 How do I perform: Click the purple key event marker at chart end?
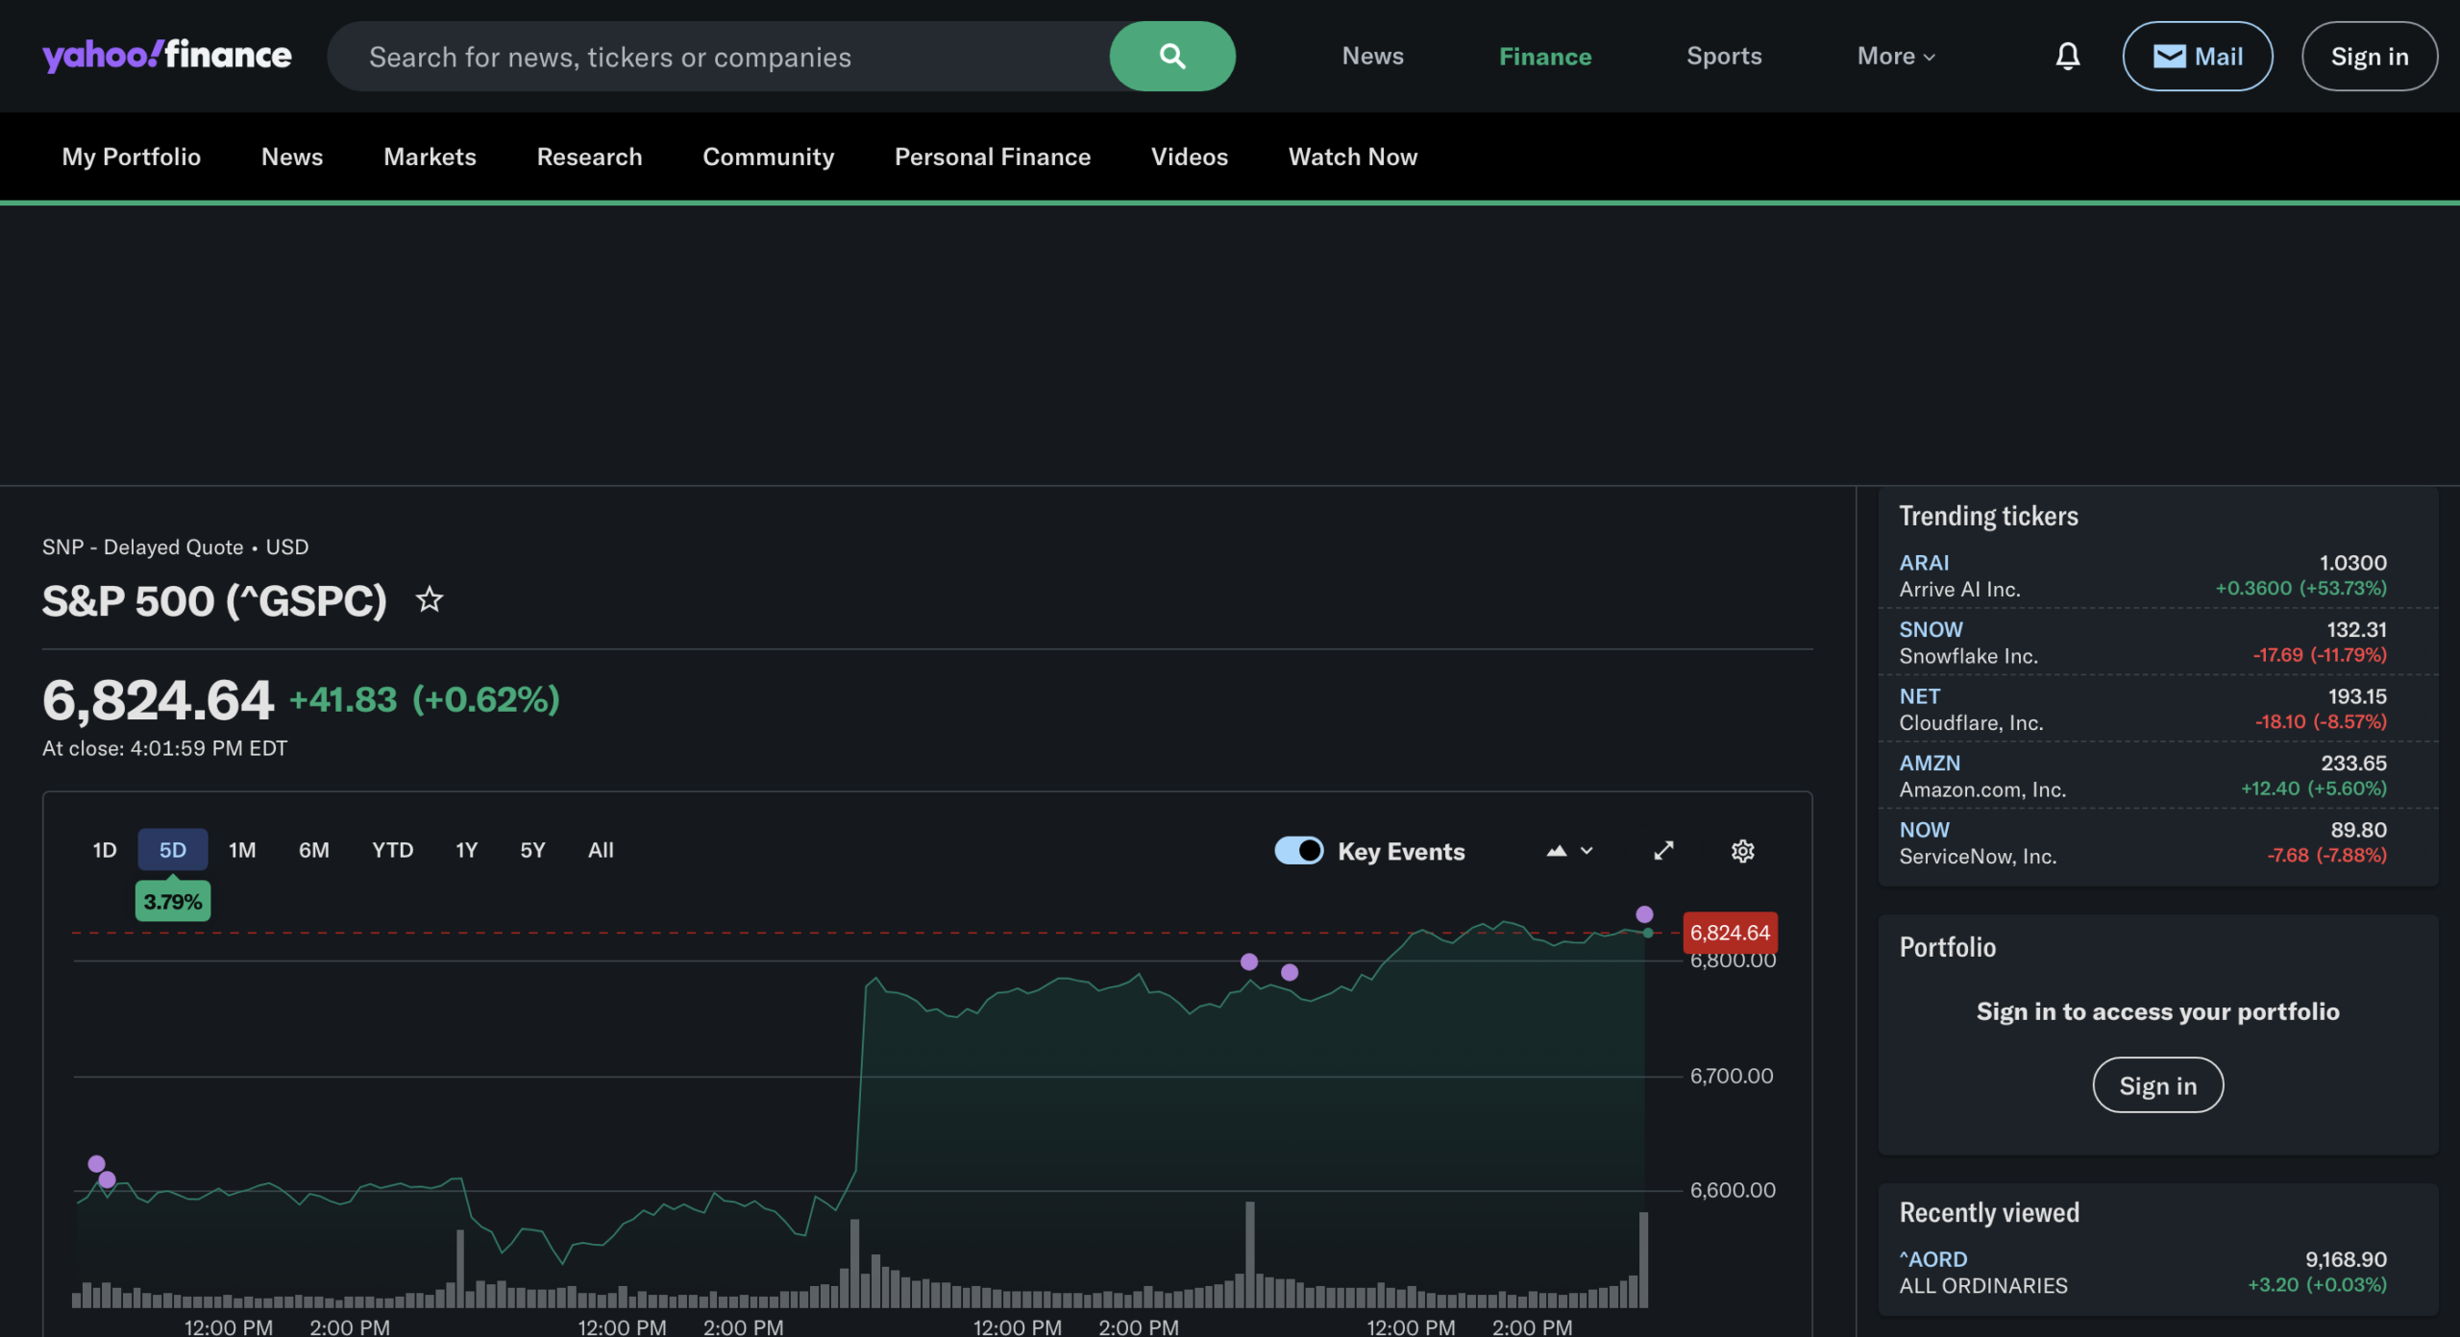tap(1644, 914)
